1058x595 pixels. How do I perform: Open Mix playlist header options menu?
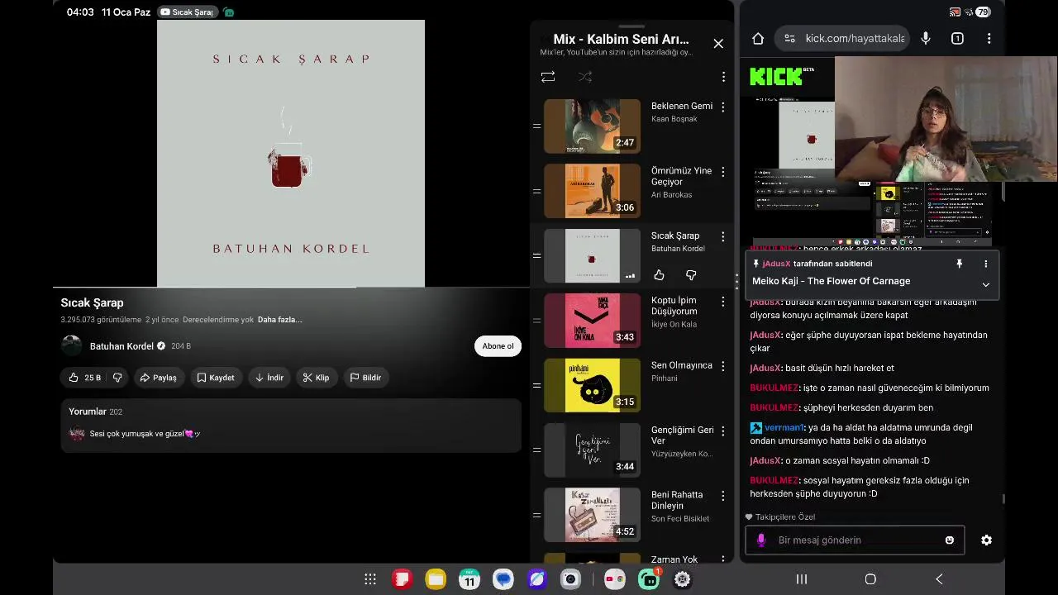[723, 77]
